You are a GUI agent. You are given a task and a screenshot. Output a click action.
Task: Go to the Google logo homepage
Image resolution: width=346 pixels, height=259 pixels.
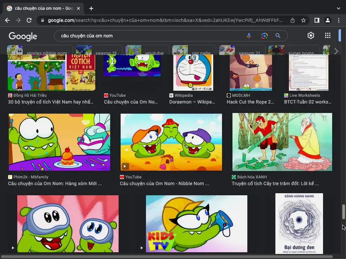click(x=23, y=36)
